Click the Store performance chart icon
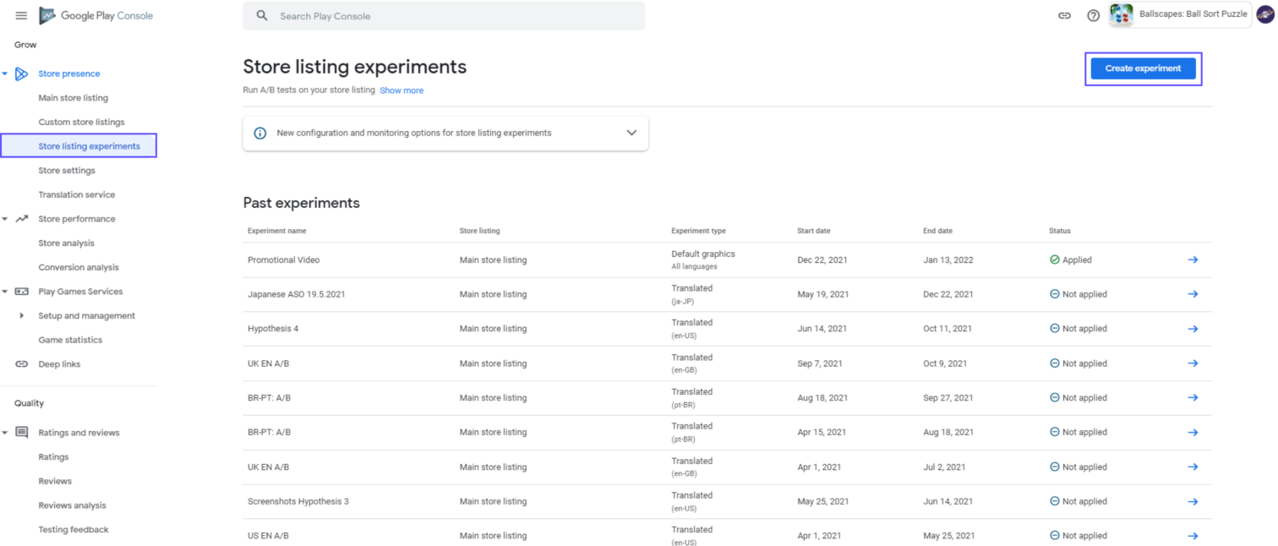 [22, 218]
